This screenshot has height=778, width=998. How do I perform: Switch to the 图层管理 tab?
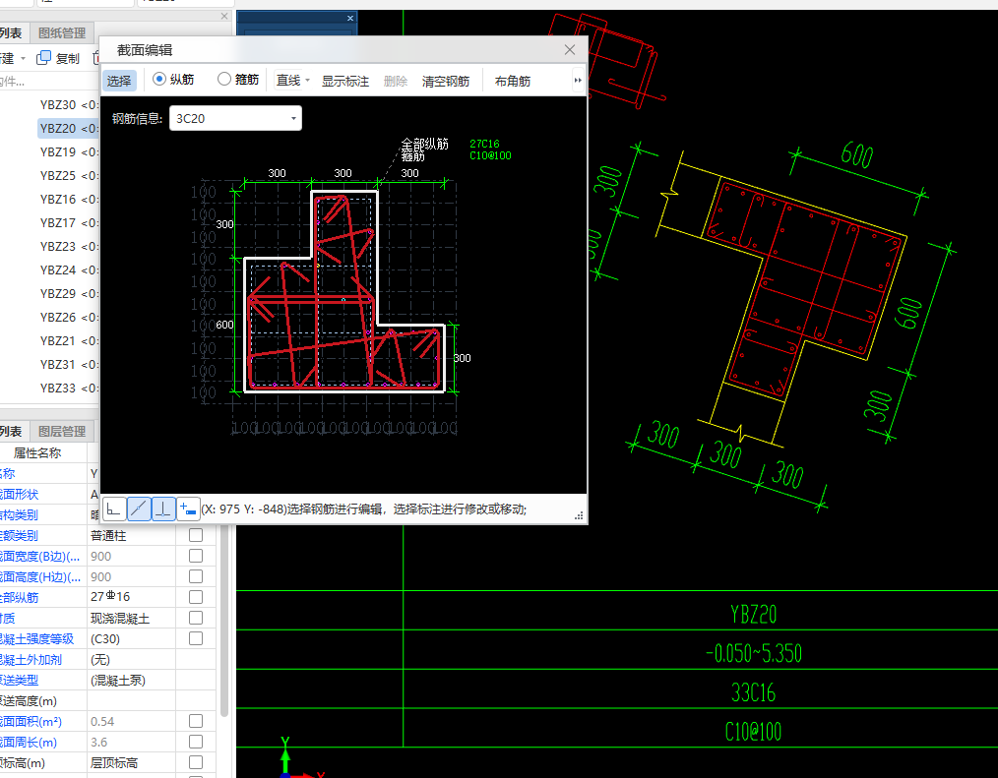[62, 432]
